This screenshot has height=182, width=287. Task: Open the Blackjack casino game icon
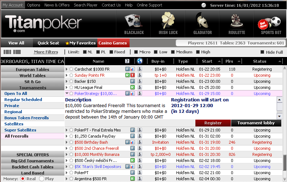(134, 24)
